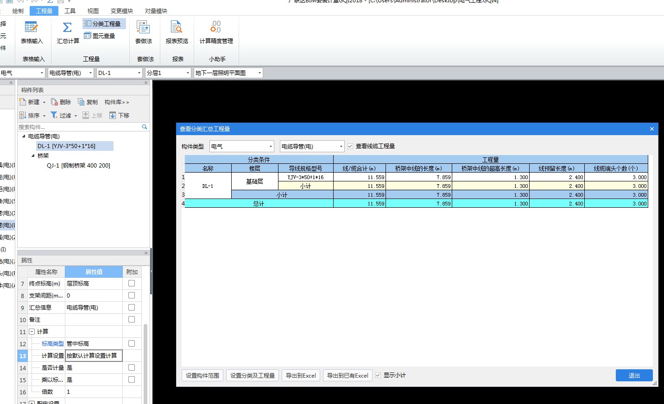Click the 属性值 column header
The height and width of the screenshot is (404, 664).
(94, 272)
